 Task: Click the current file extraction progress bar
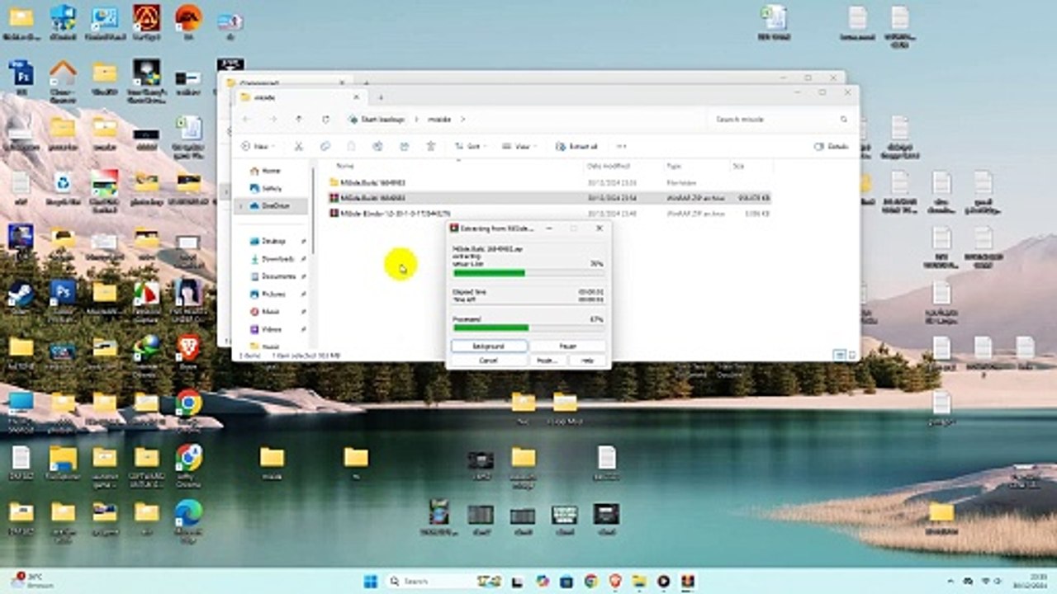pyautogui.click(x=528, y=273)
